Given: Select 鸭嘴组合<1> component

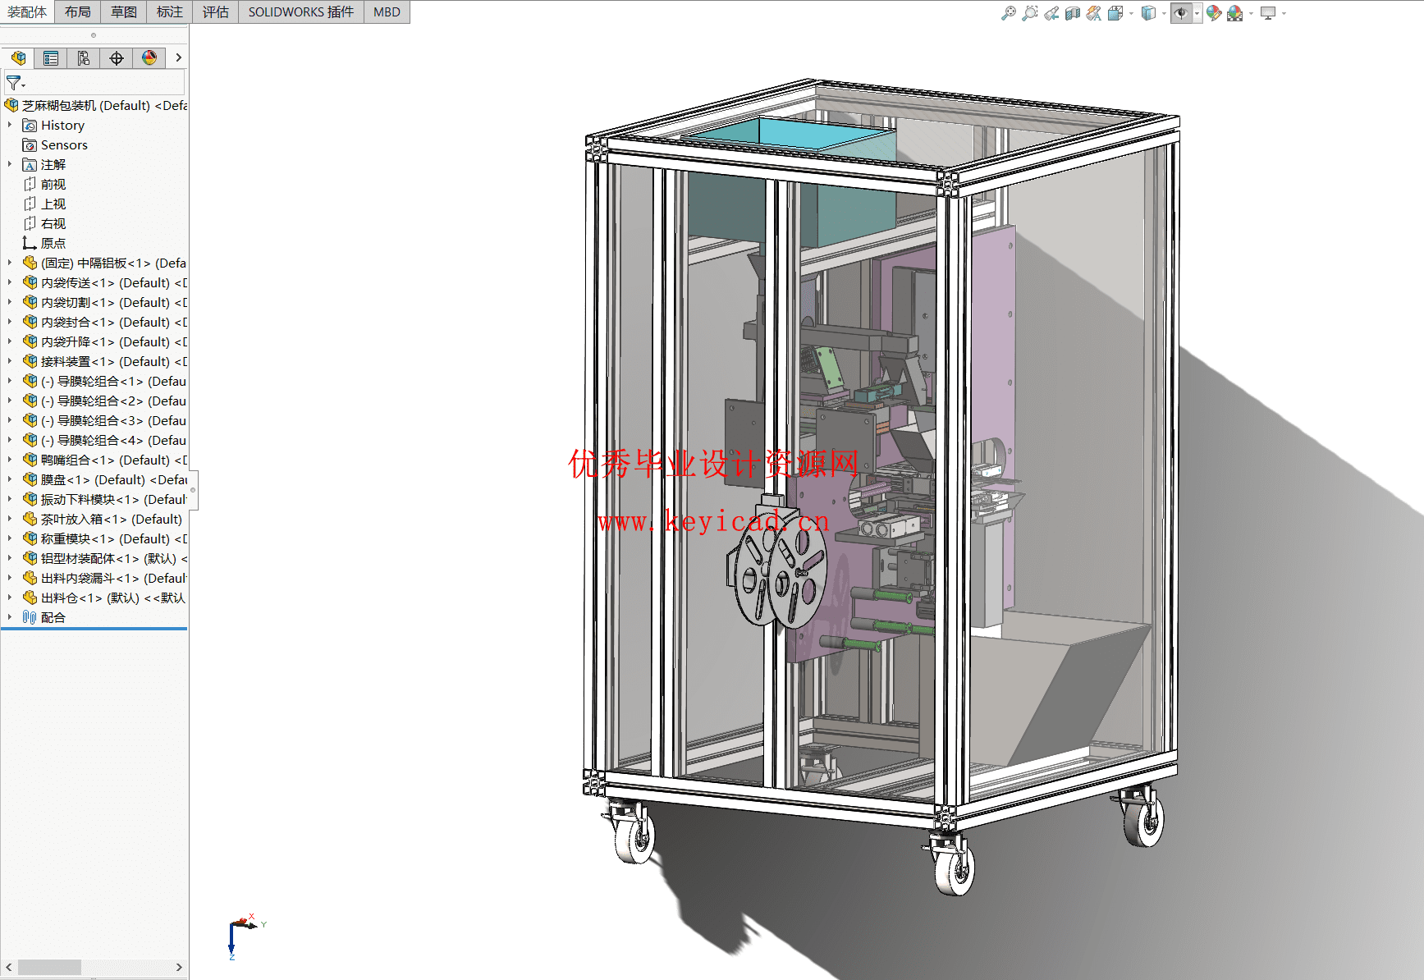Looking at the screenshot, I should click(105, 460).
